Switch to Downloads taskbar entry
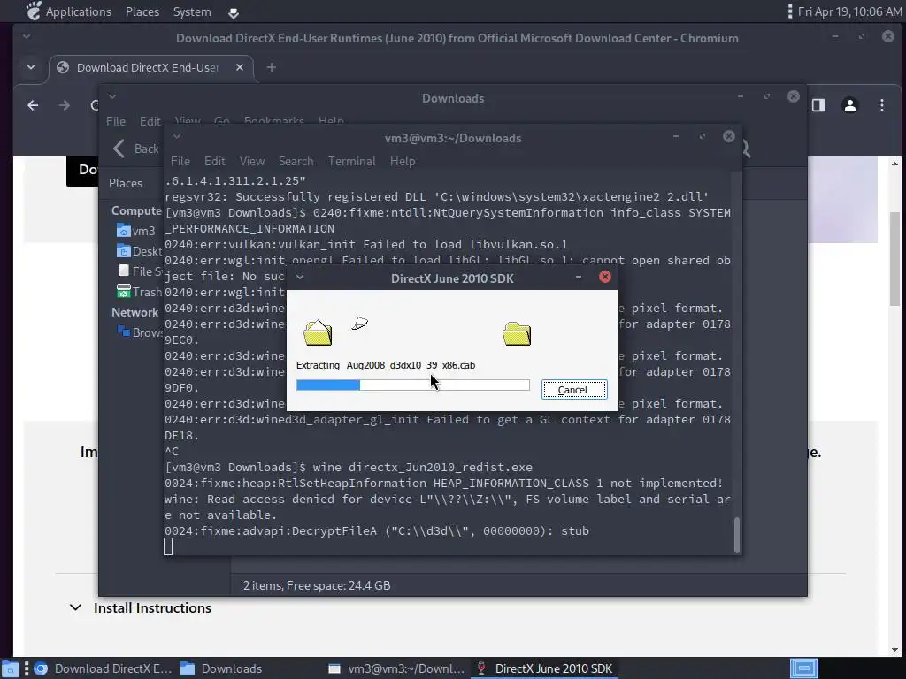This screenshot has height=679, width=906. point(222,668)
